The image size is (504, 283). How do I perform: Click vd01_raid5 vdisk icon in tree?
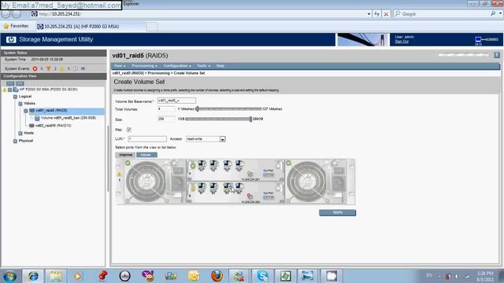pos(31,110)
